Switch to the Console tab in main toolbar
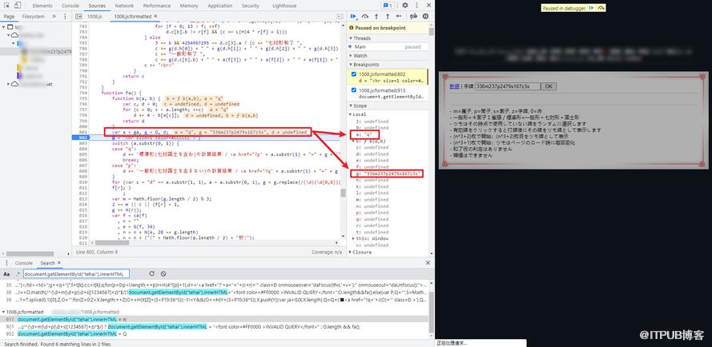712x347 pixels. click(x=70, y=6)
